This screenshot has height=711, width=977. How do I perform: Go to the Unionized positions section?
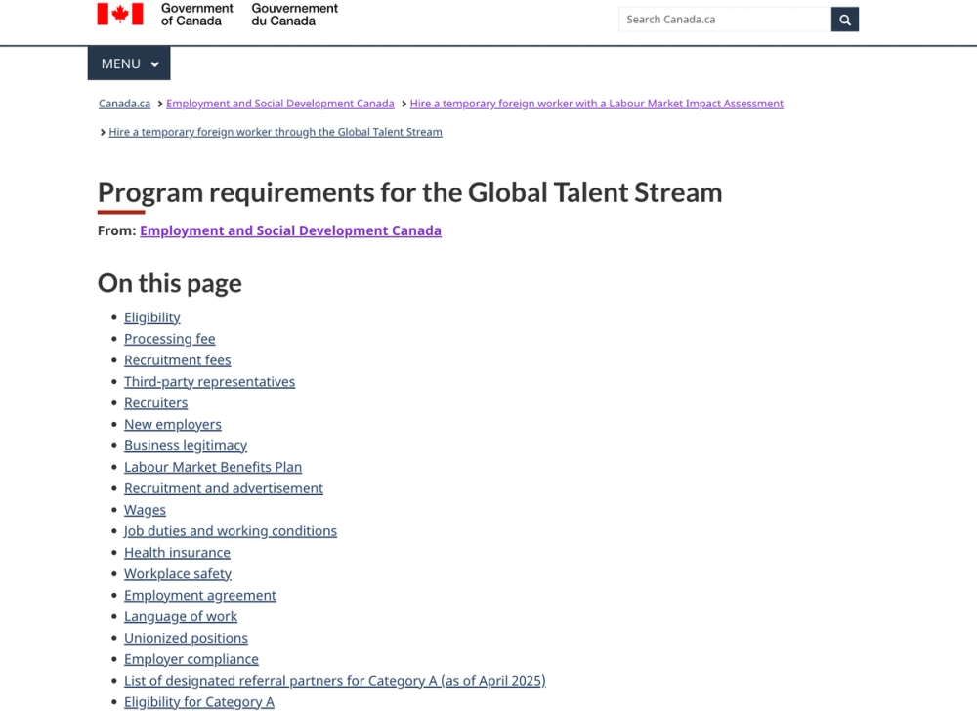186,638
